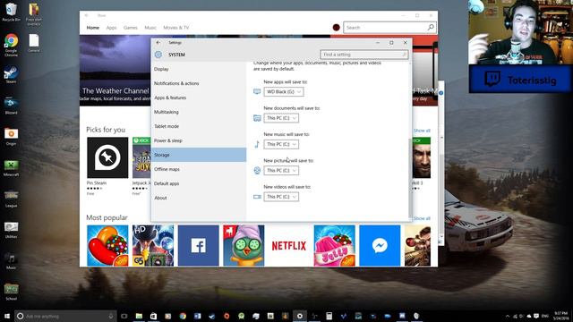
Task: Click the Store user account avatar
Action: coord(337,28)
